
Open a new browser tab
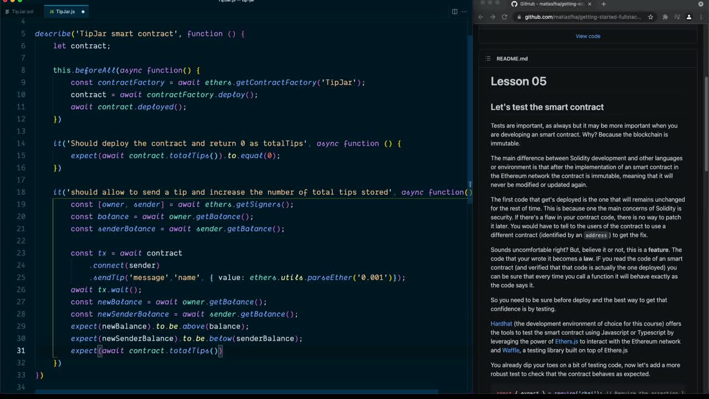click(604, 4)
